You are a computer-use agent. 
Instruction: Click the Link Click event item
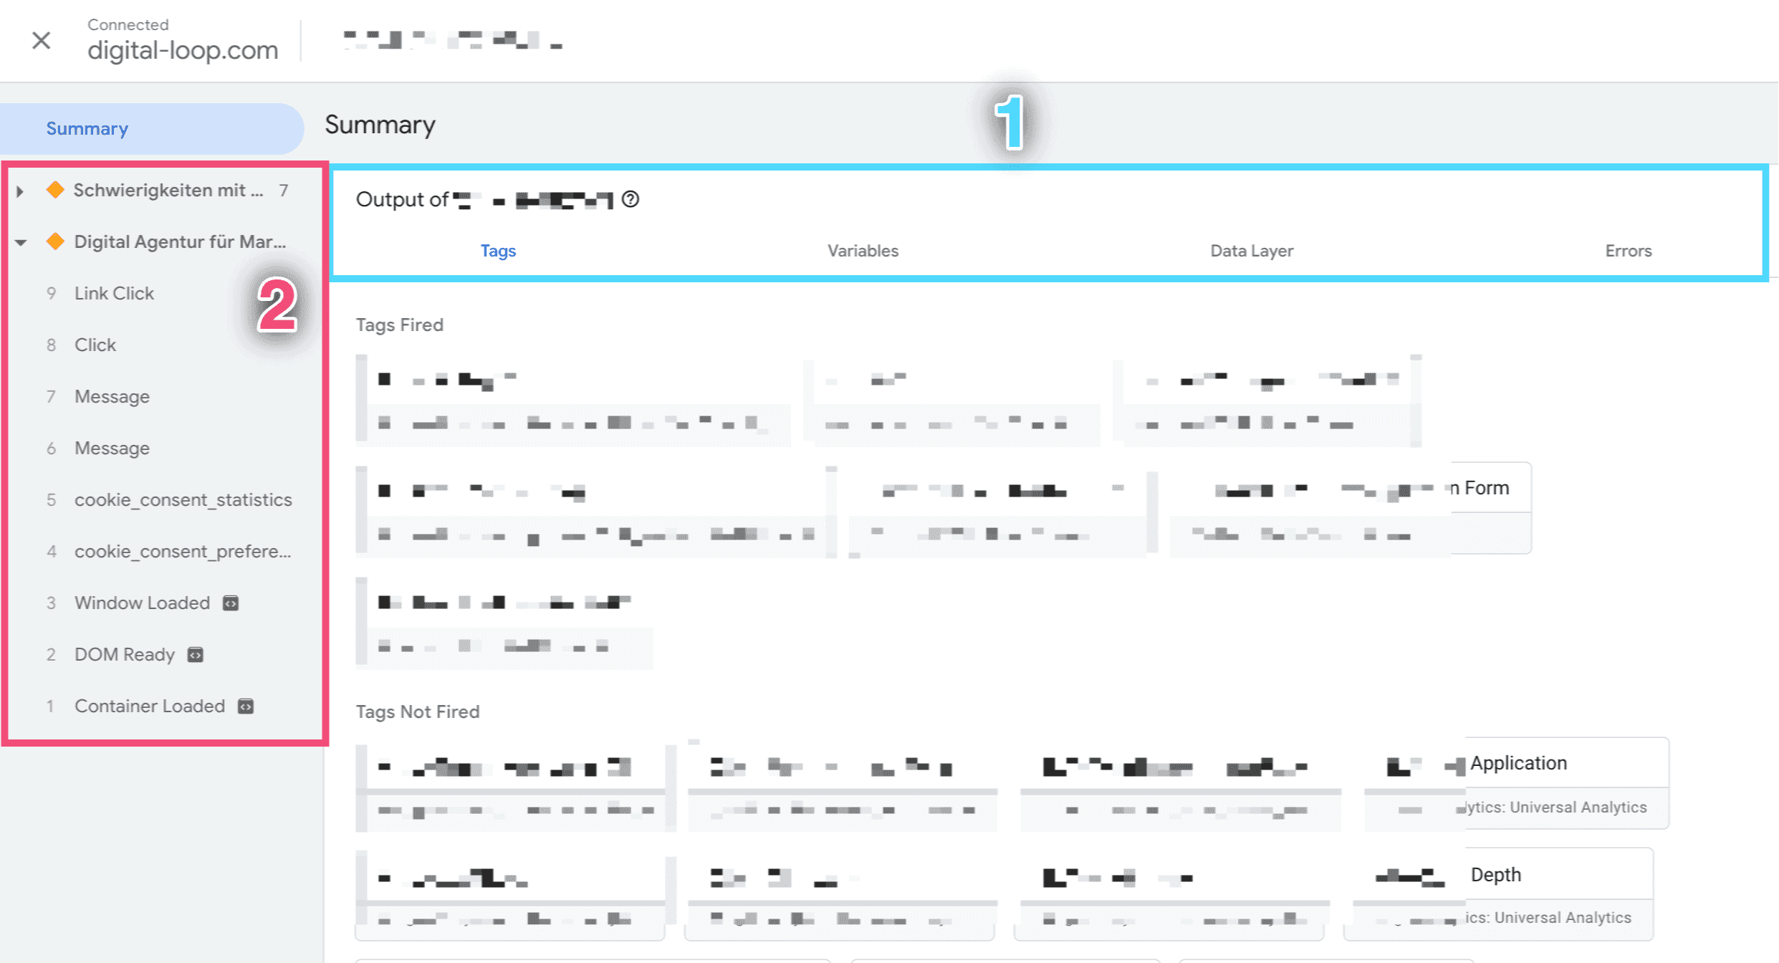coord(115,292)
